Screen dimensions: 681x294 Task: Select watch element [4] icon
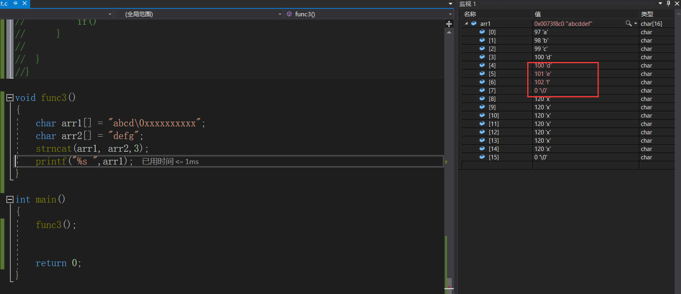pyautogui.click(x=482, y=65)
